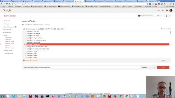Open the Help dropdown button
This screenshot has width=175, height=98.
[x=159, y=16]
